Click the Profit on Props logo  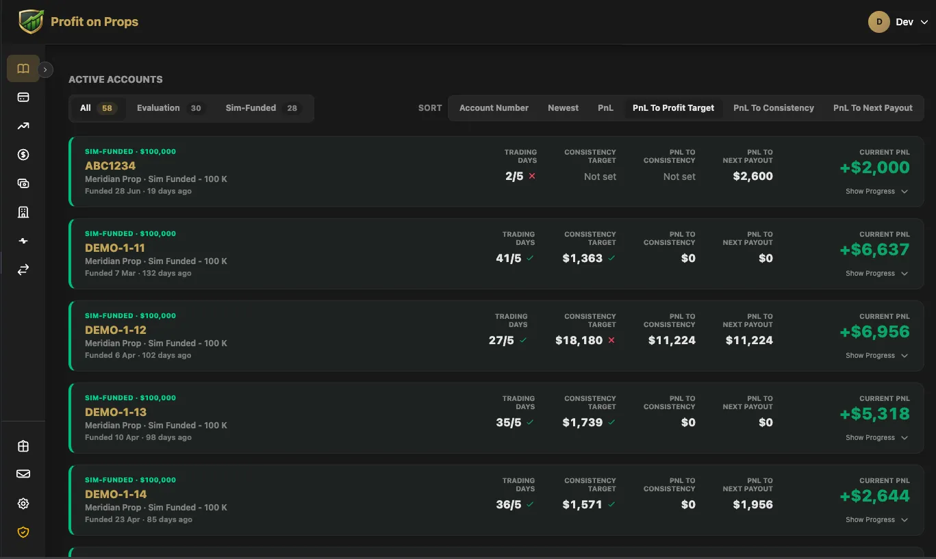pyautogui.click(x=79, y=22)
